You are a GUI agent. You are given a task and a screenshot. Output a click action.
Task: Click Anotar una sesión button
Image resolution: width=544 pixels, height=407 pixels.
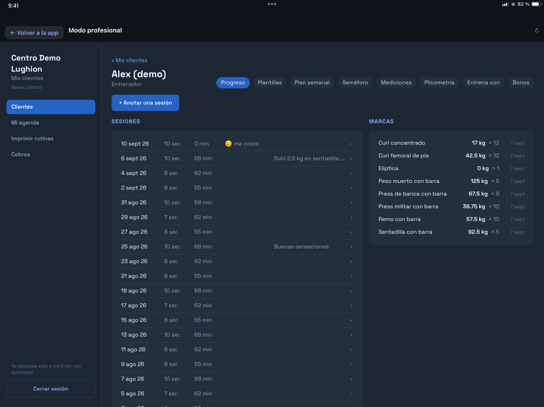pos(145,103)
